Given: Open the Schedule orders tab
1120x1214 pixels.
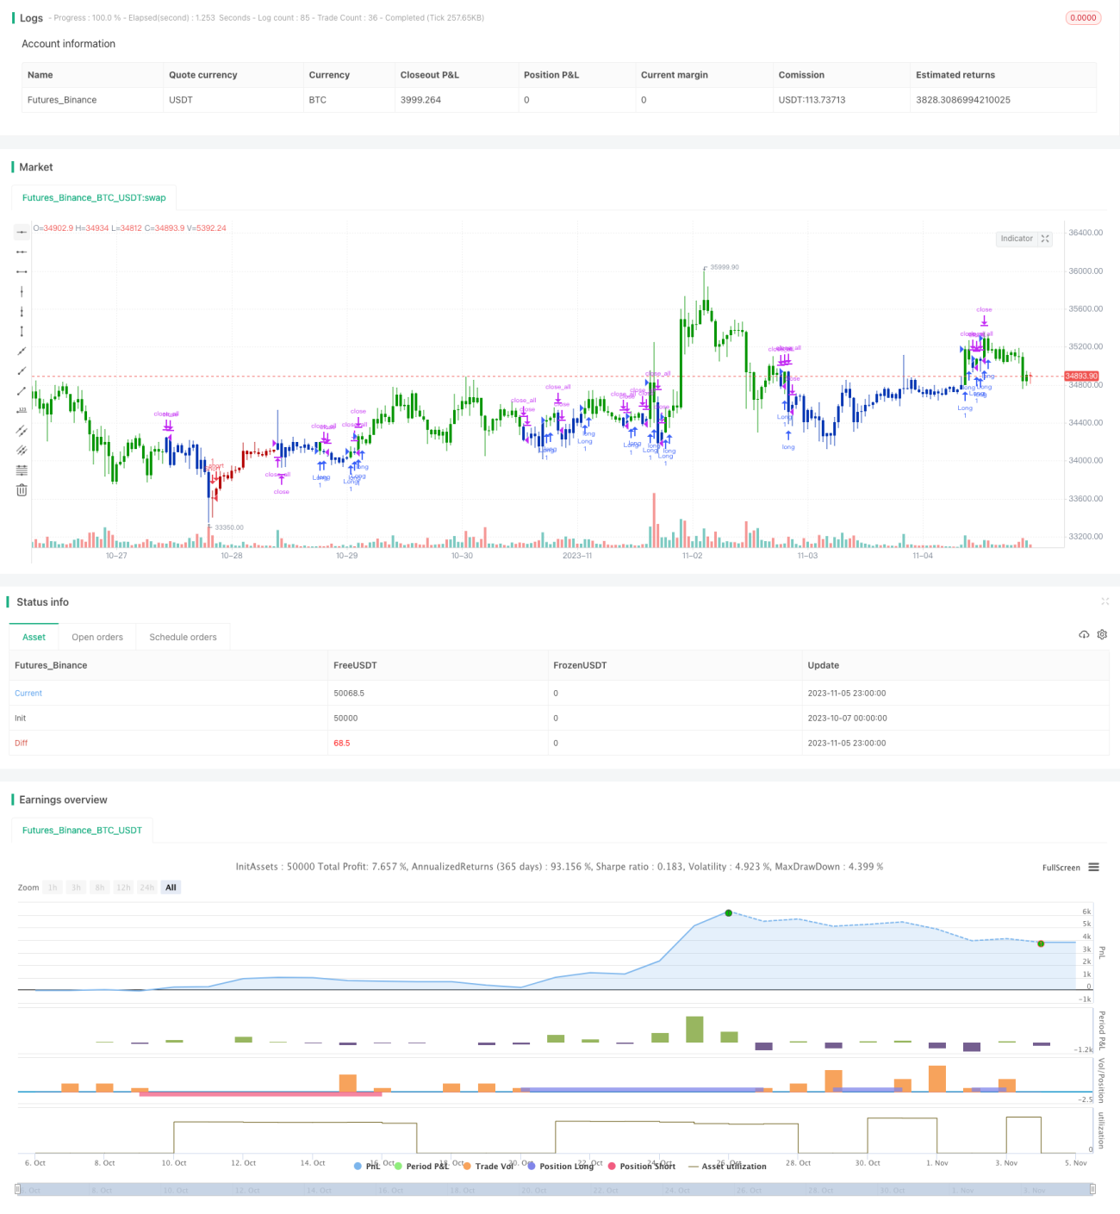Looking at the screenshot, I should 183,637.
